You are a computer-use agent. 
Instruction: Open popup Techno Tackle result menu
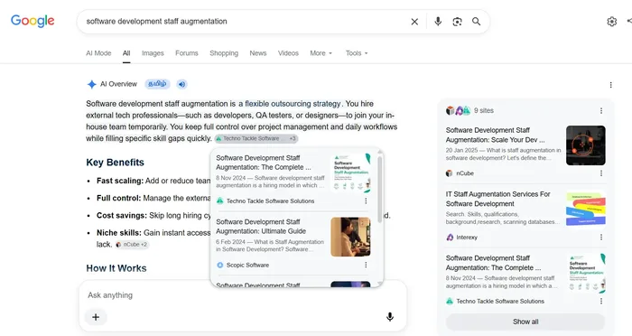(366, 201)
